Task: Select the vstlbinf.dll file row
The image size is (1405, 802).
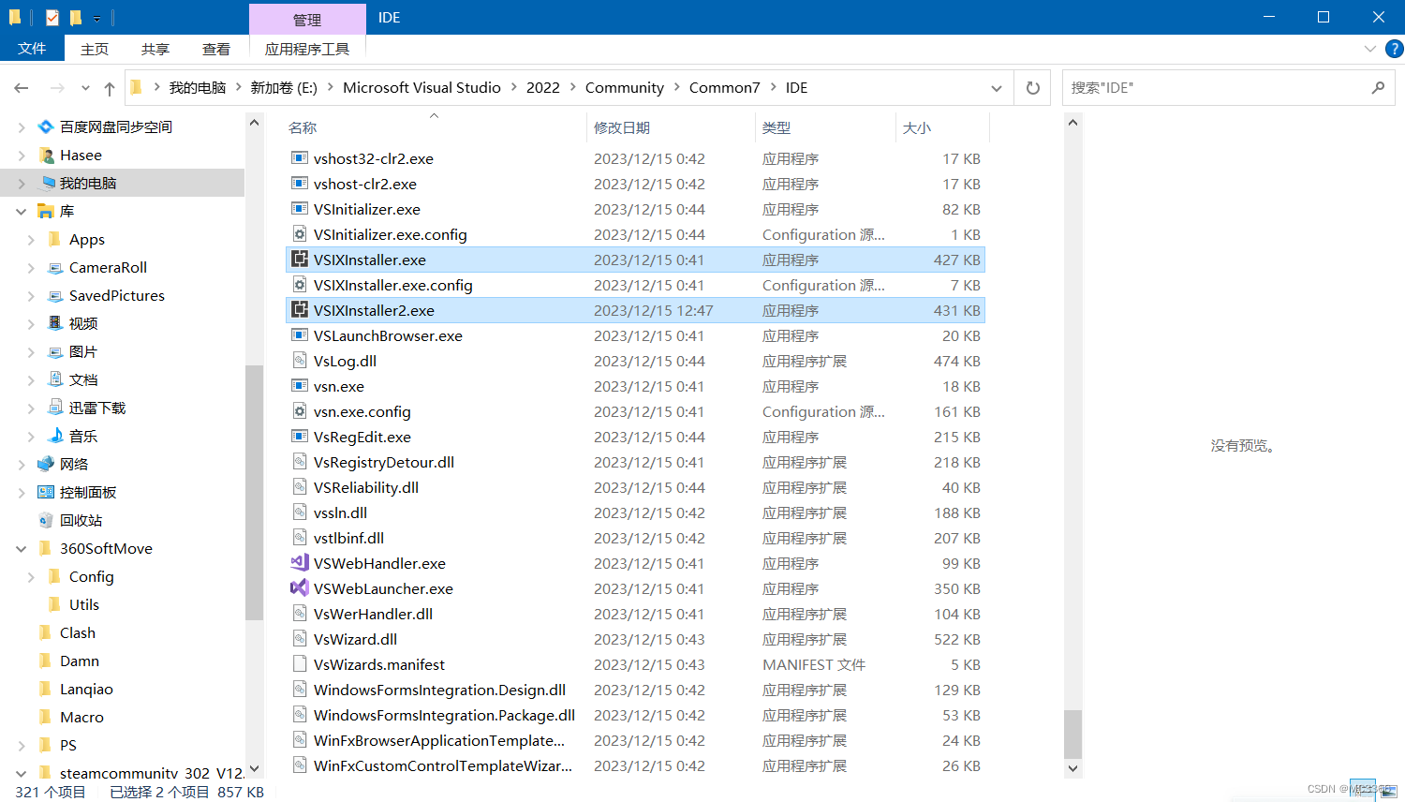Action: pyautogui.click(x=635, y=538)
